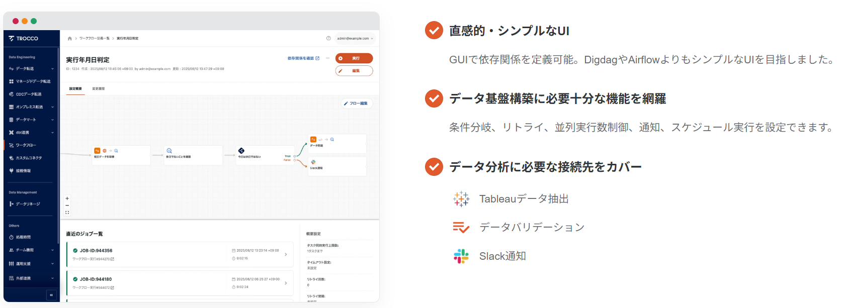Click the help question mark icon
This screenshot has height=308, width=847.
(x=328, y=38)
